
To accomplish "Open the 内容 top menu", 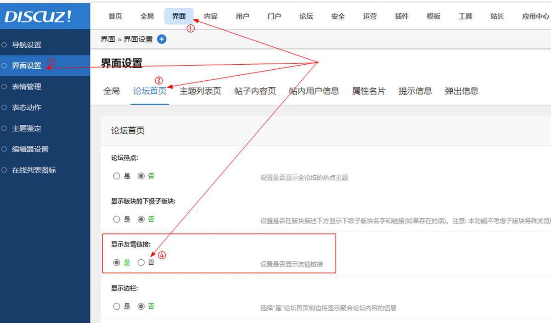I will pos(211,16).
